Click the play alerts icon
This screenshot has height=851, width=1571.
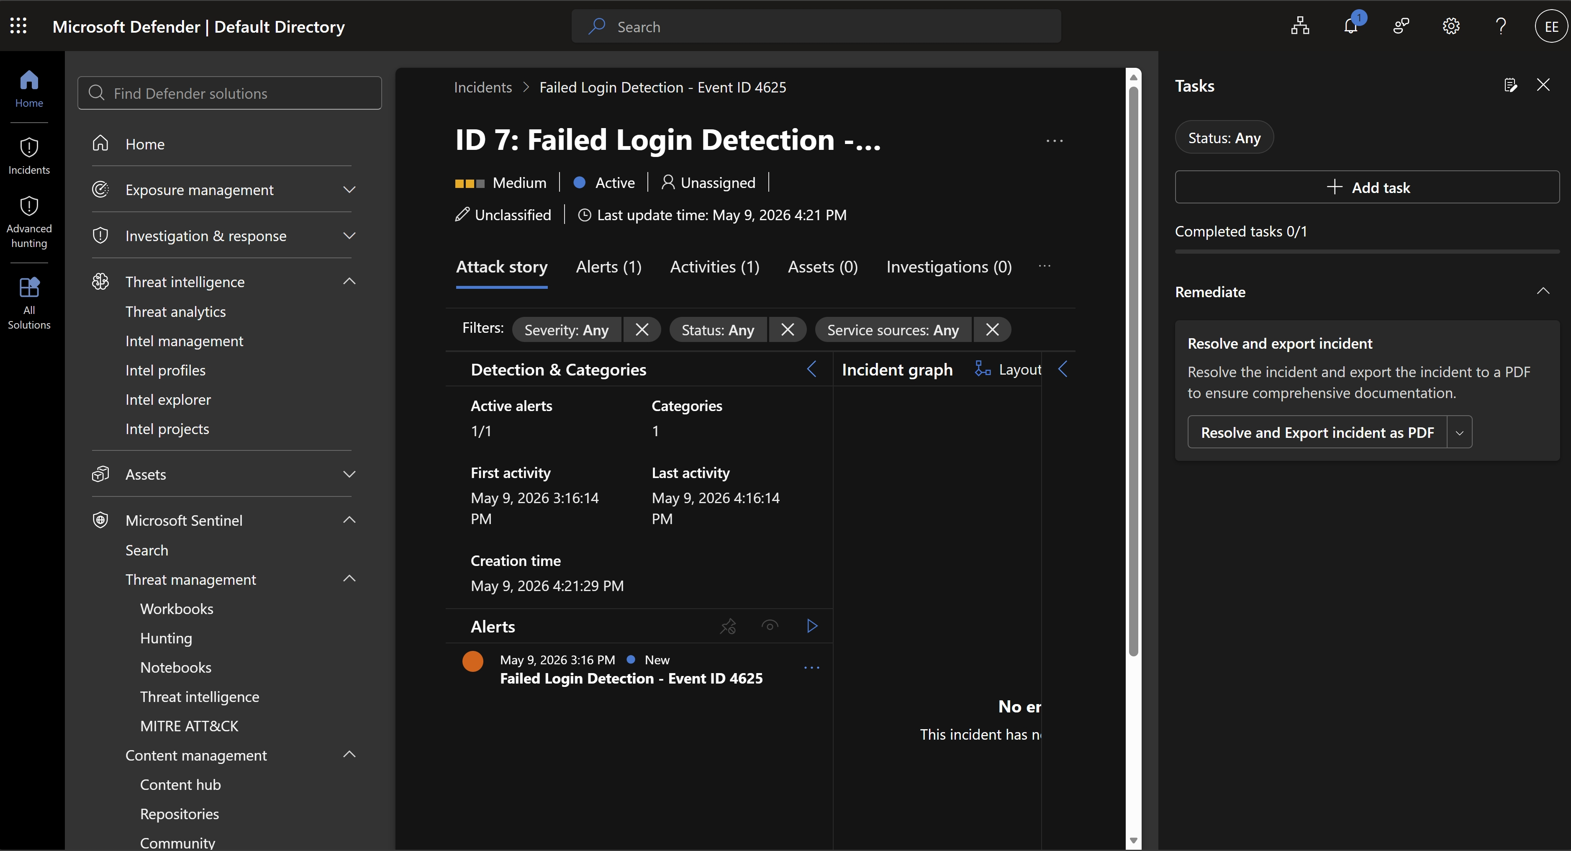click(x=812, y=625)
